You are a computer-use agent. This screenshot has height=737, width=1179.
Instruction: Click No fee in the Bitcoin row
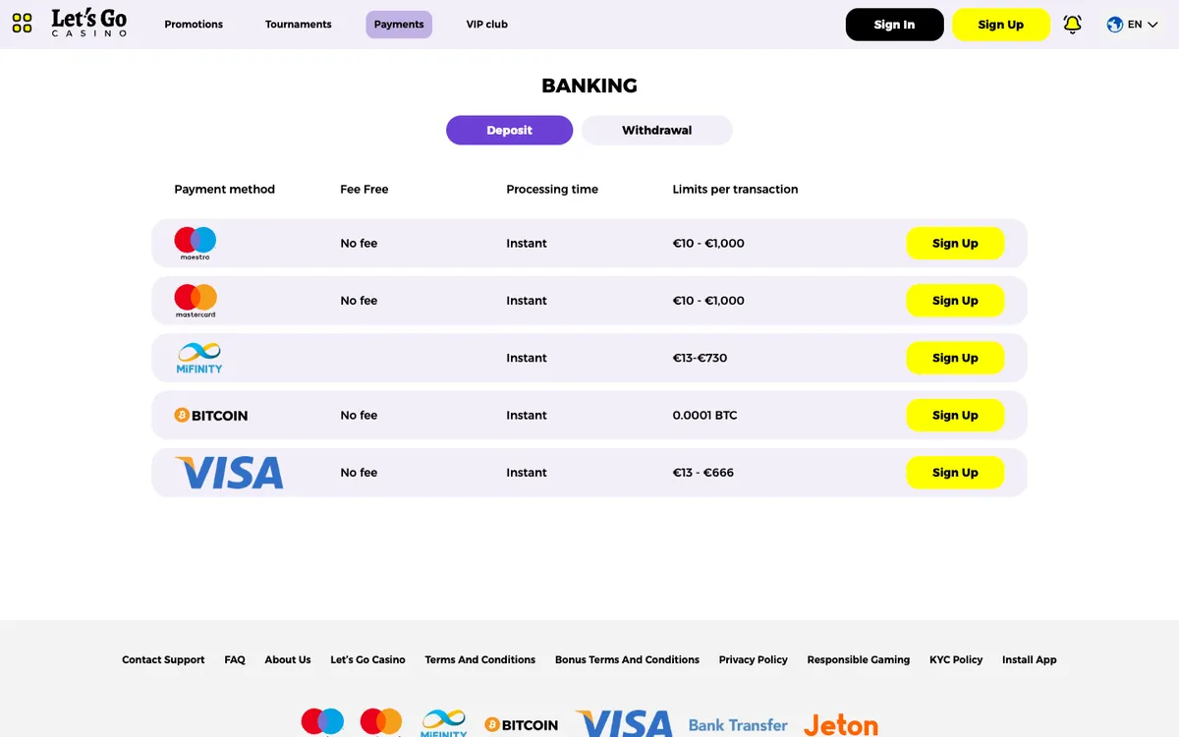[359, 416]
